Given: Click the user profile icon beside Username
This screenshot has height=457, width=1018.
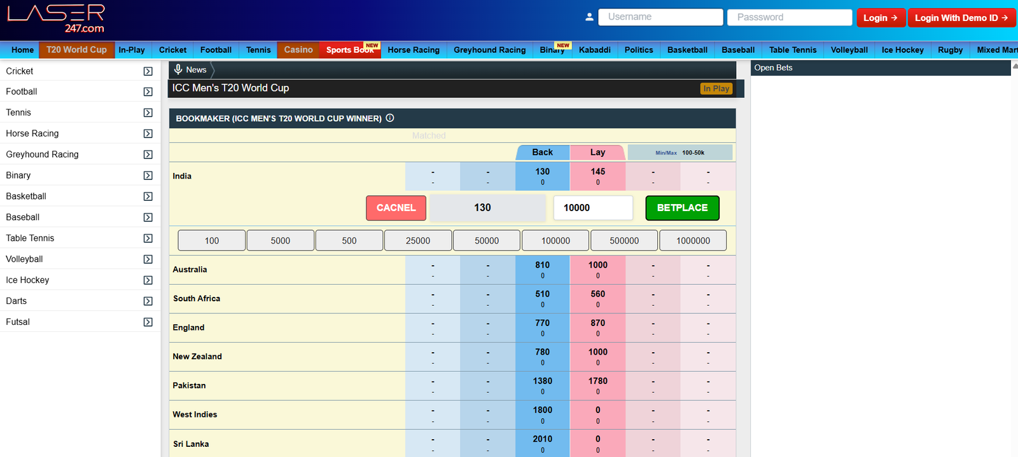Looking at the screenshot, I should click(589, 17).
